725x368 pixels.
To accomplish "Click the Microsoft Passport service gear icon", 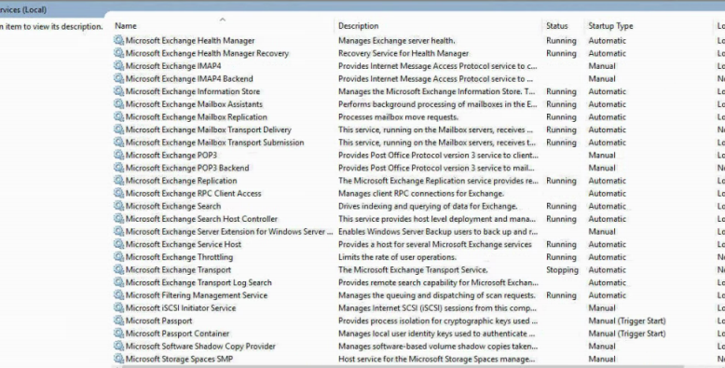I will point(119,320).
